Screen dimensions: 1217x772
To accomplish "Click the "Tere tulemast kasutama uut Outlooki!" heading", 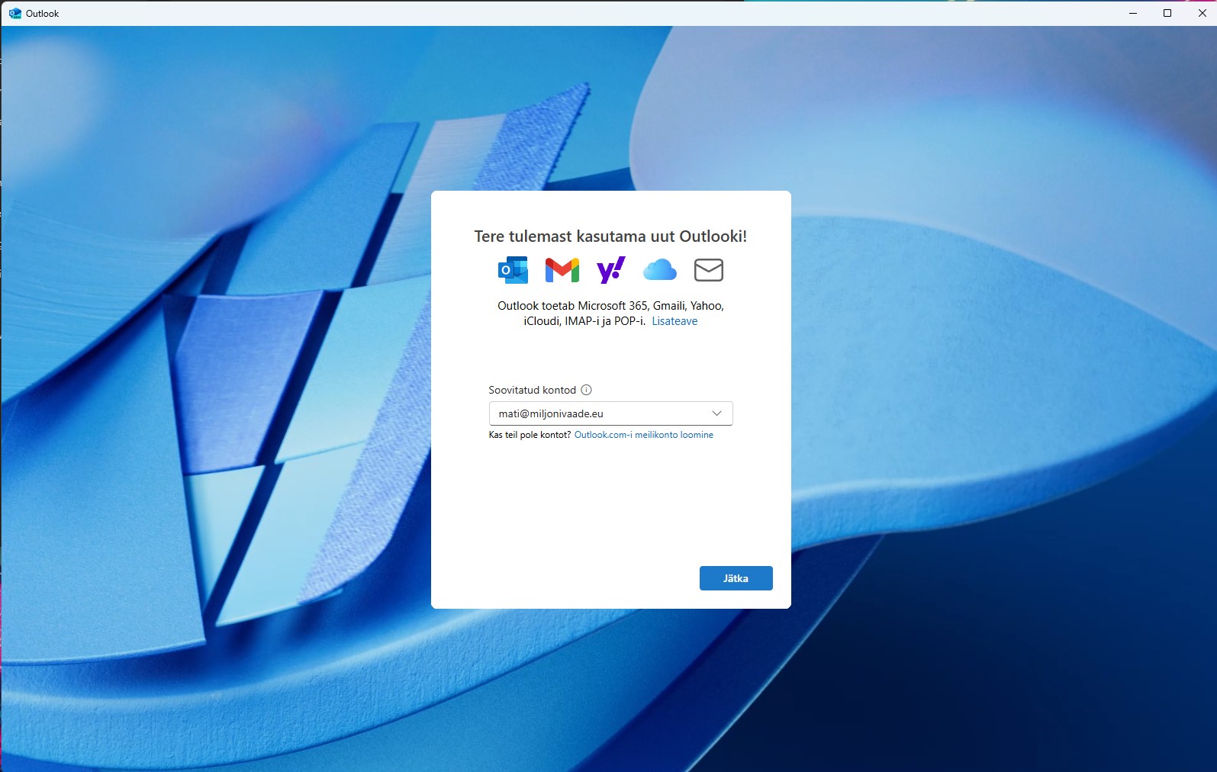I will pos(610,236).
